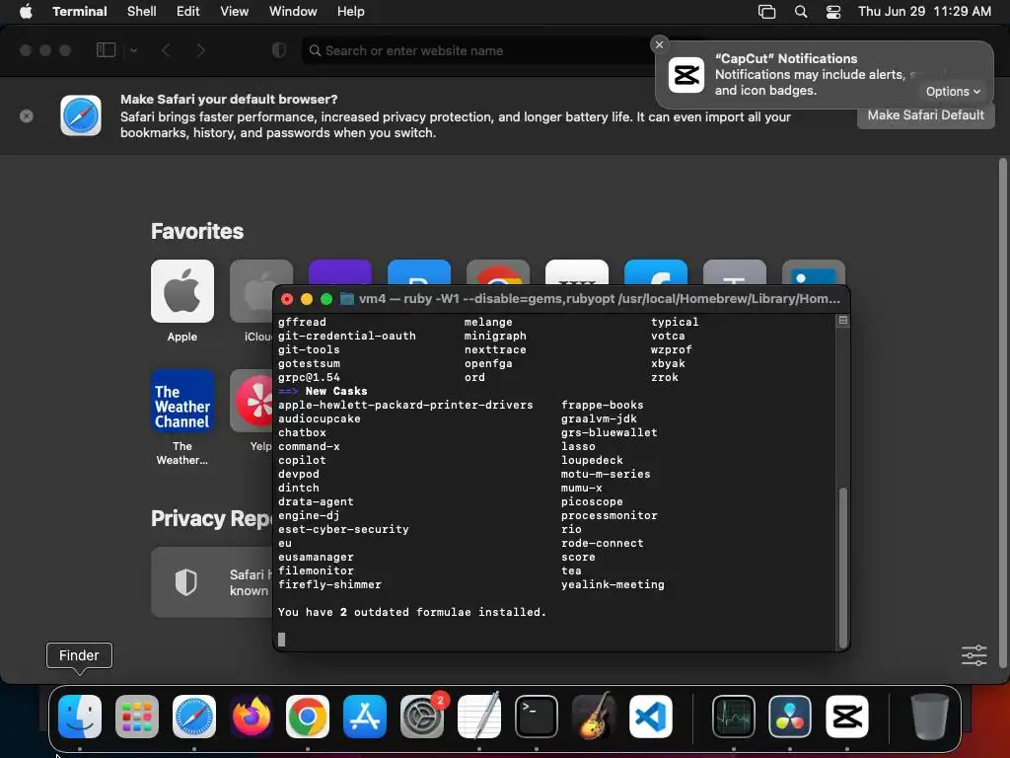Open Google Chrome from the dock
This screenshot has width=1010, height=758.
coord(308,717)
